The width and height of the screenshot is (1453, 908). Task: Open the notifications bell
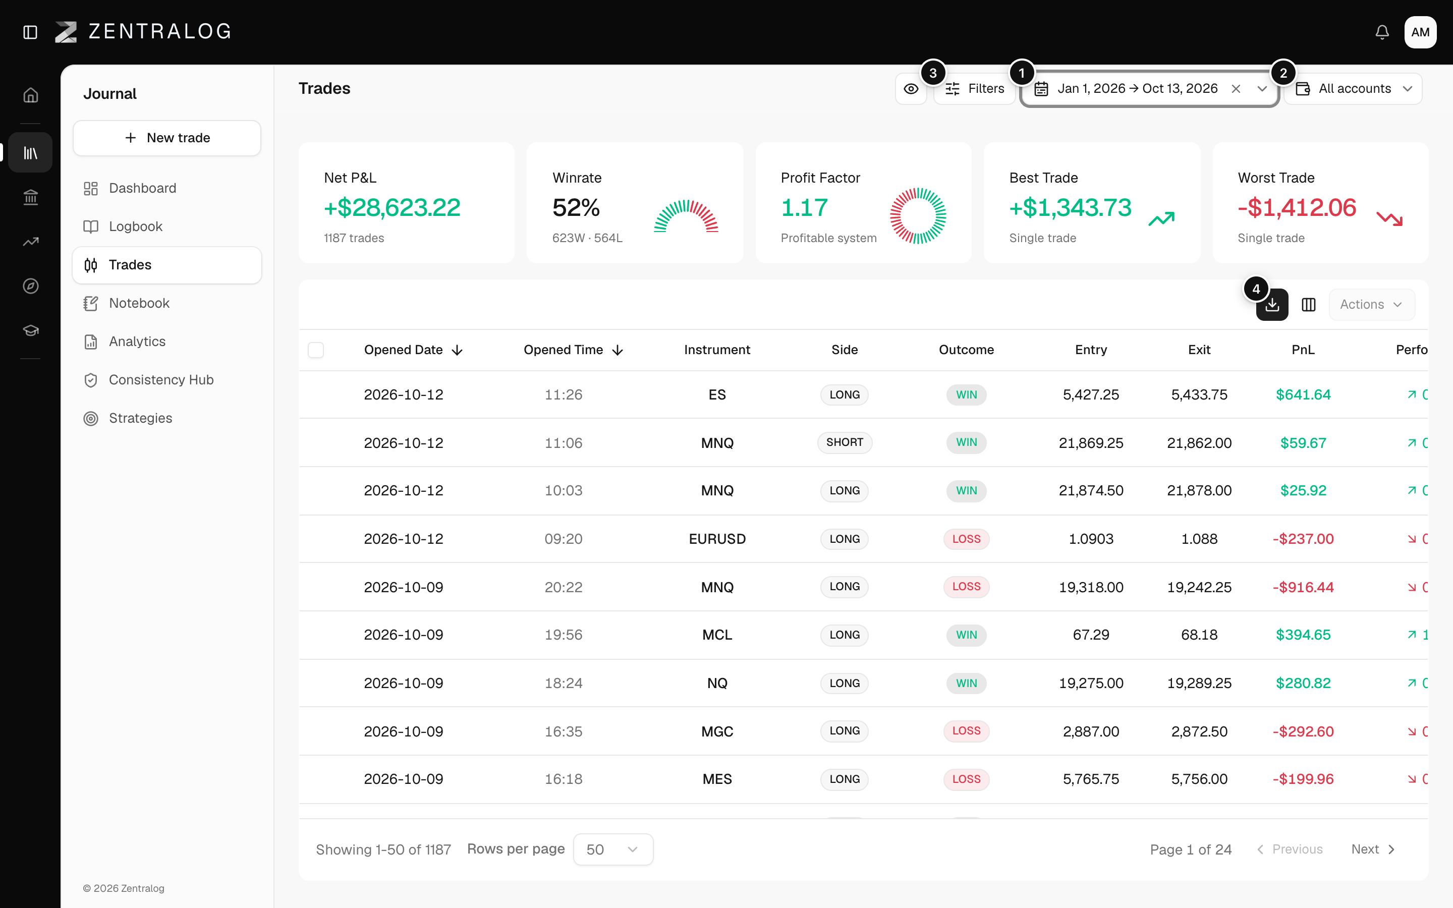click(x=1382, y=32)
